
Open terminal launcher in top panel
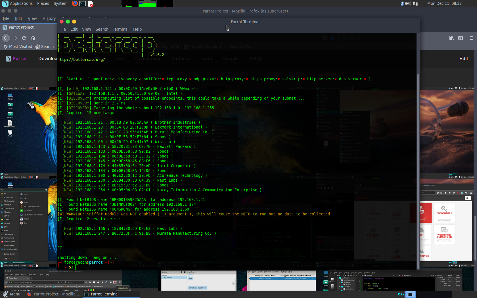point(83,3)
